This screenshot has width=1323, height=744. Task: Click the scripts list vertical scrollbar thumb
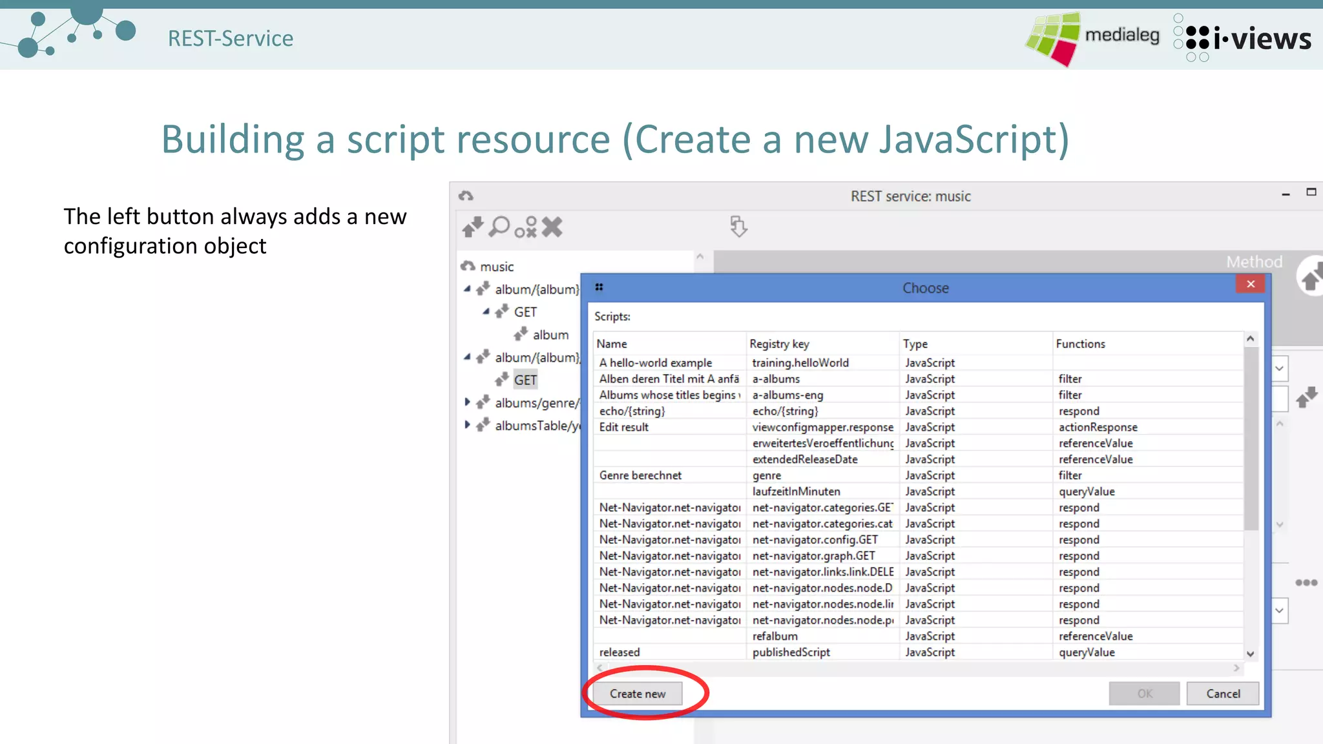pos(1251,439)
